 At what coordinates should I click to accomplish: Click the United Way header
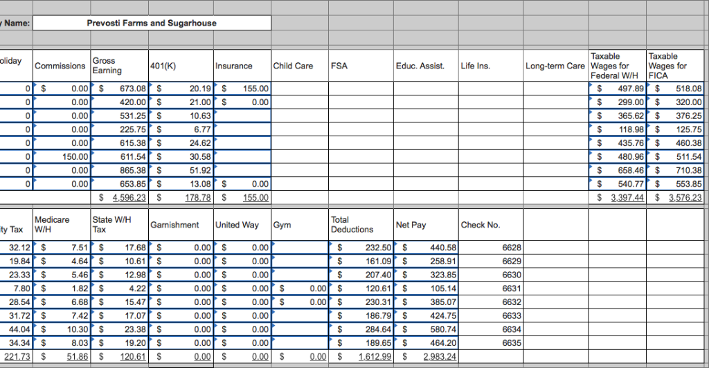coord(242,224)
